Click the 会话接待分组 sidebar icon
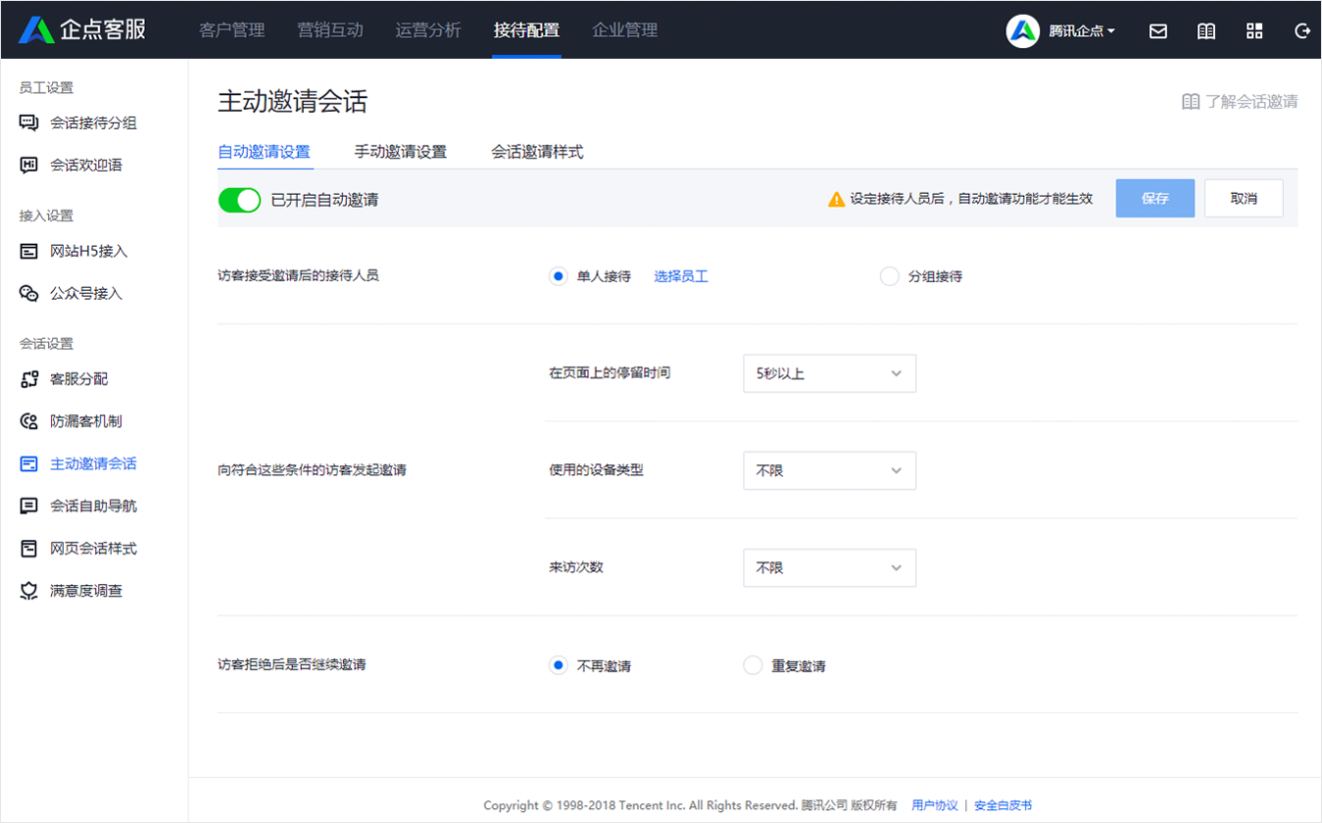 point(29,123)
